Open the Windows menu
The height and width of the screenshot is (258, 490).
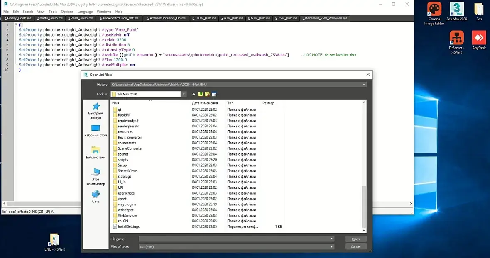coord(104,12)
